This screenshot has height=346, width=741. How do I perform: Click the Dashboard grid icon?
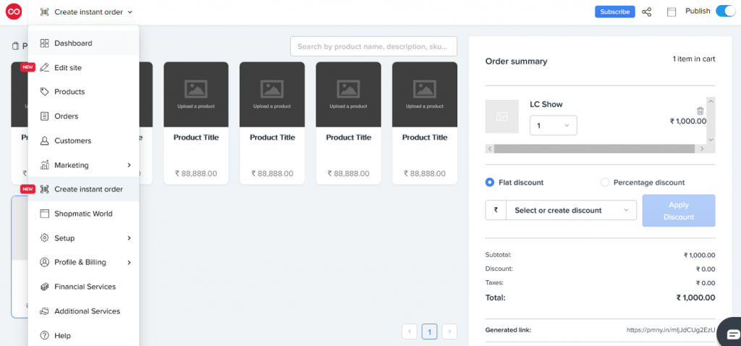coord(44,43)
